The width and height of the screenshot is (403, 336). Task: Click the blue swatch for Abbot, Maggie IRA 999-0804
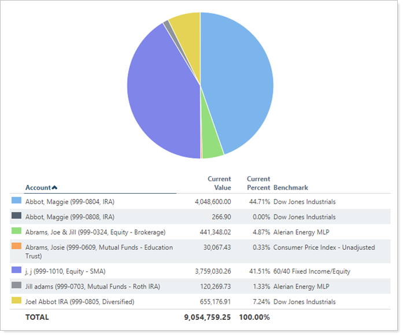tap(16, 201)
